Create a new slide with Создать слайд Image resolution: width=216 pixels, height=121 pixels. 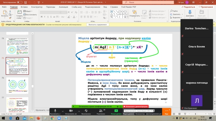[20, 13]
